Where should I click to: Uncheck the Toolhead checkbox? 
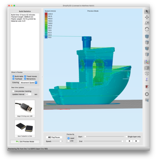(x=13, y=79)
